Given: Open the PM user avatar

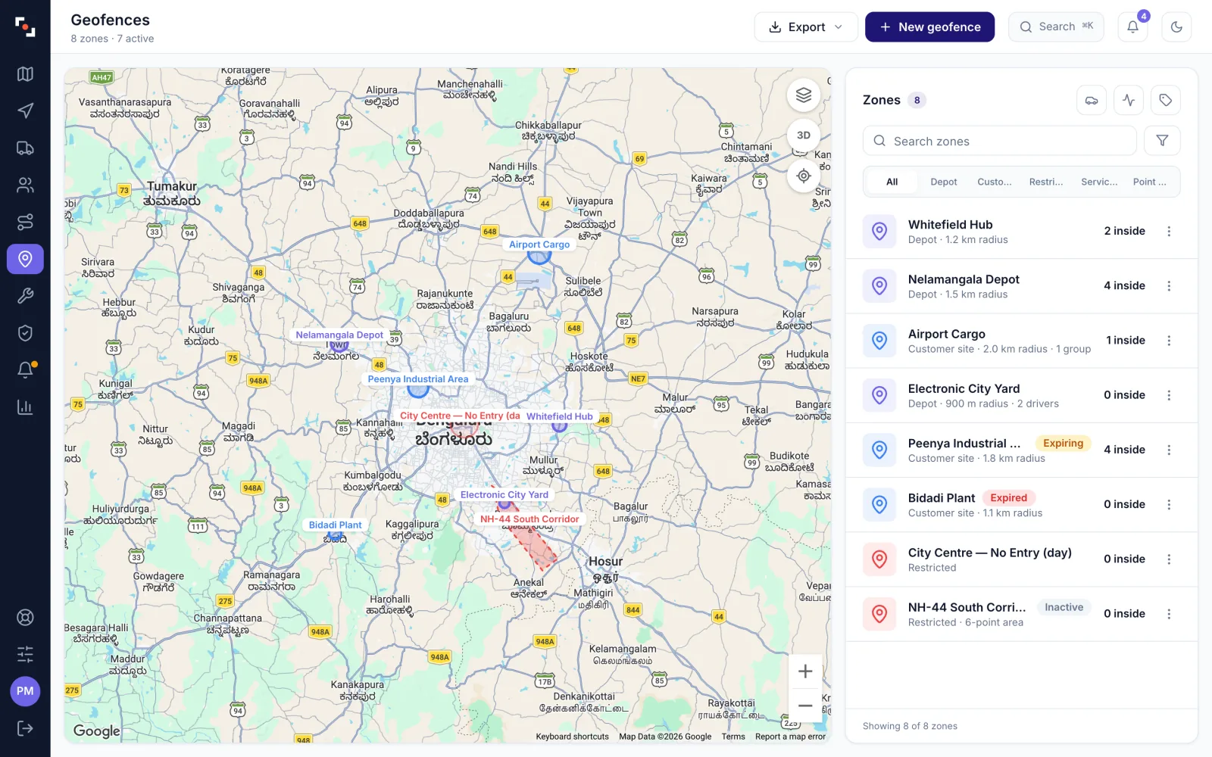Looking at the screenshot, I should tap(25, 691).
